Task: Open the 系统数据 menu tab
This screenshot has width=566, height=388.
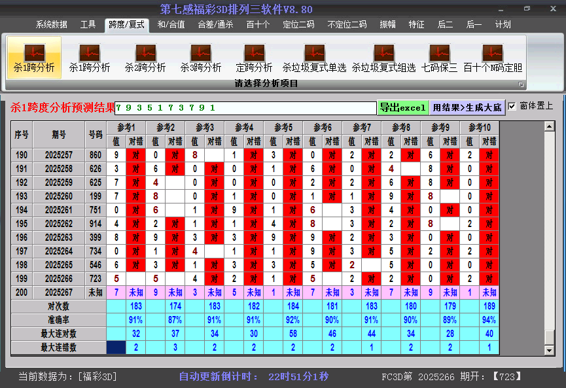Action: click(x=52, y=25)
